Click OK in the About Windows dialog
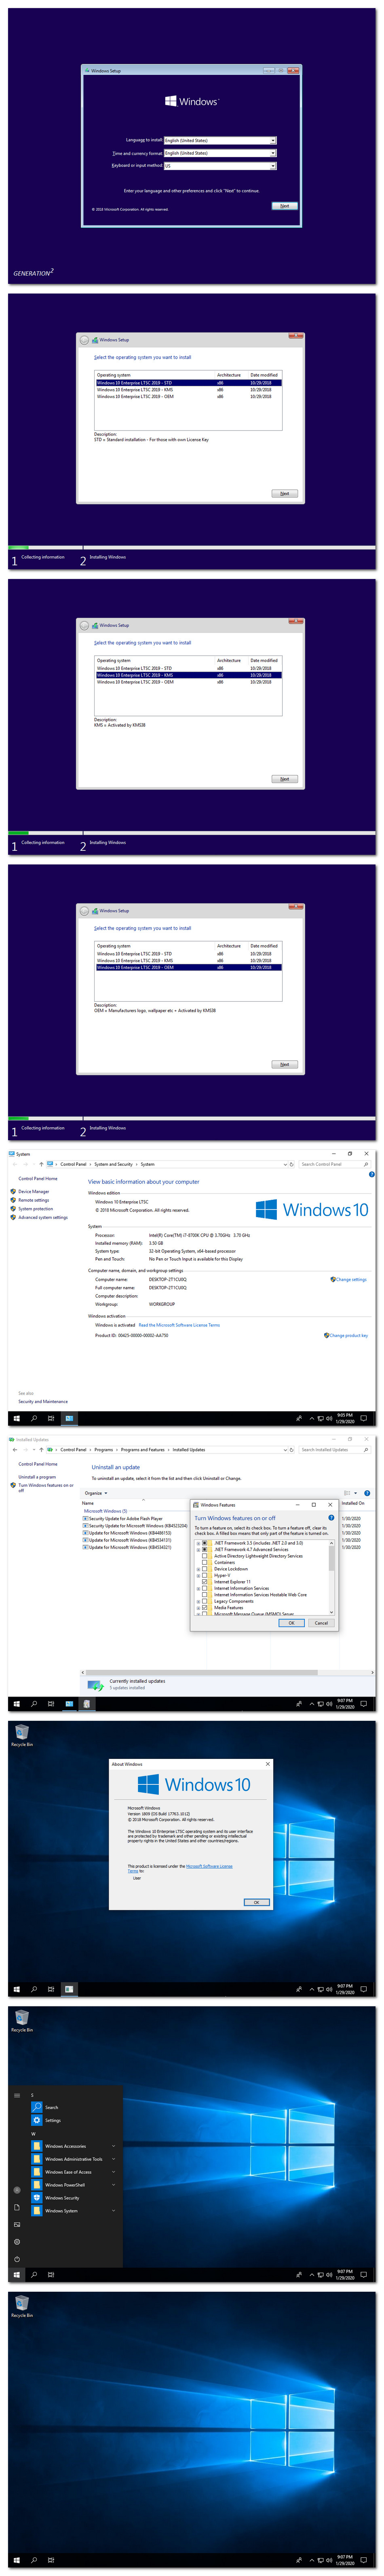Image resolution: width=384 pixels, height=2576 pixels. [x=256, y=1901]
